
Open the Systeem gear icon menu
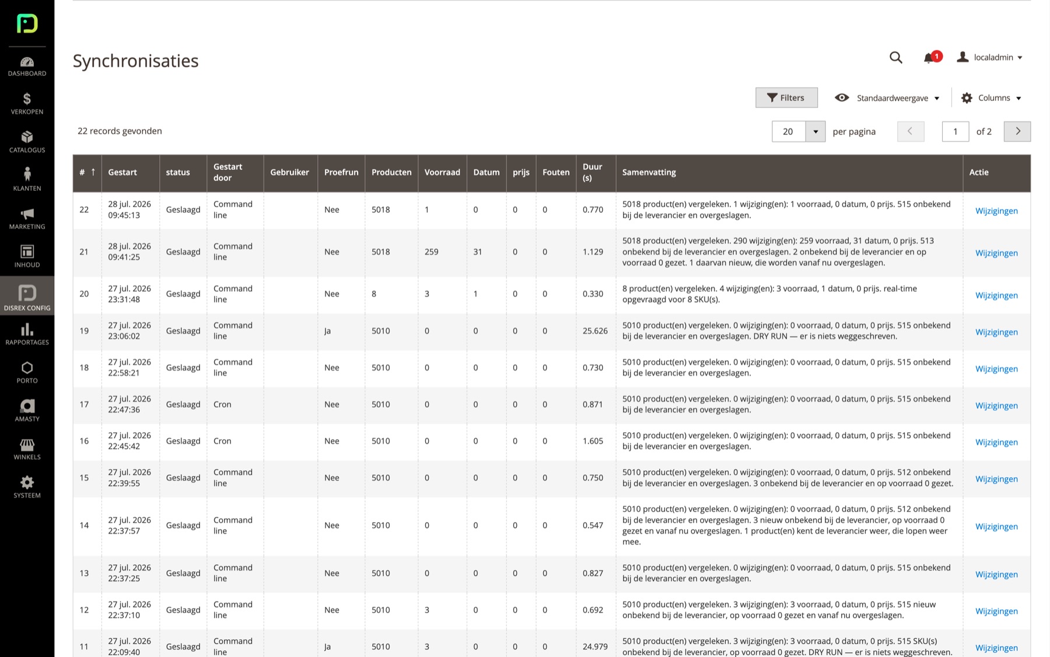tap(27, 487)
